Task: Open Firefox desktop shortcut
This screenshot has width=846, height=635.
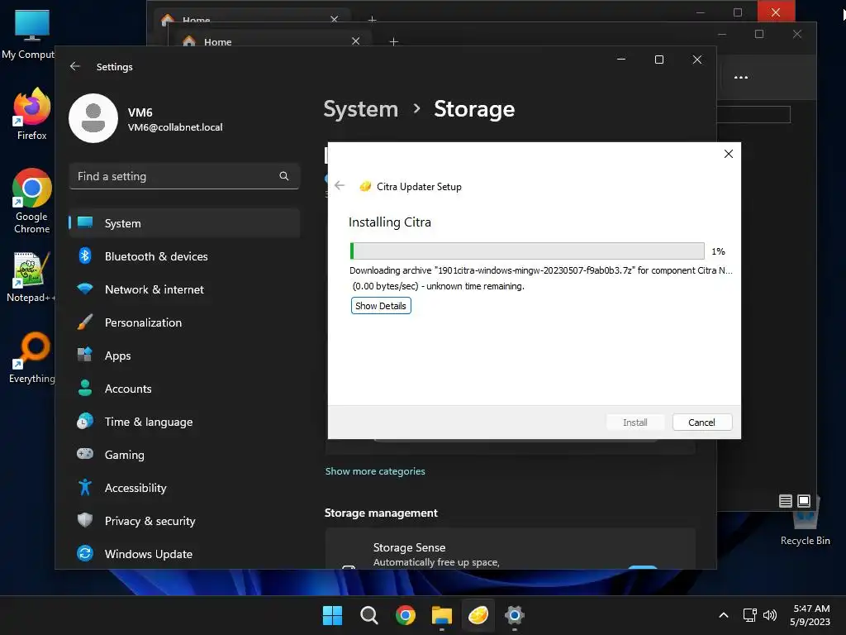Action: point(32,114)
